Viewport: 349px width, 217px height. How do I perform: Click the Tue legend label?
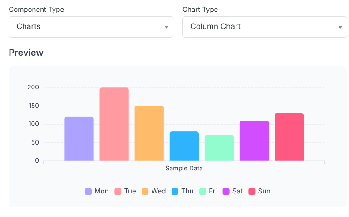click(130, 191)
